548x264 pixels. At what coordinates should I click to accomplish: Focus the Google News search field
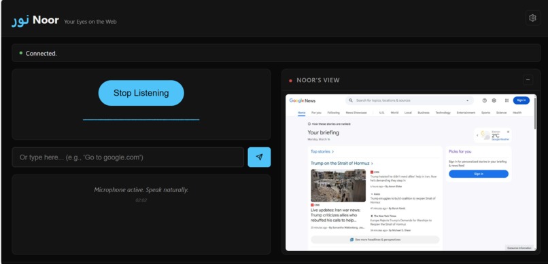[409, 100]
